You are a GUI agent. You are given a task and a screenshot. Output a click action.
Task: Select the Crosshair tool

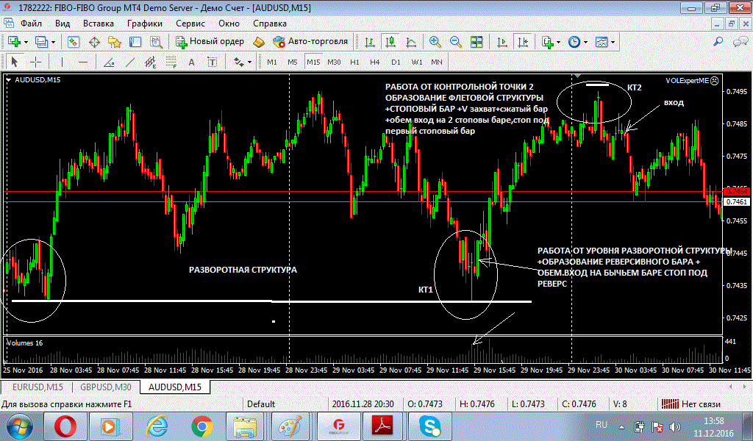point(35,62)
